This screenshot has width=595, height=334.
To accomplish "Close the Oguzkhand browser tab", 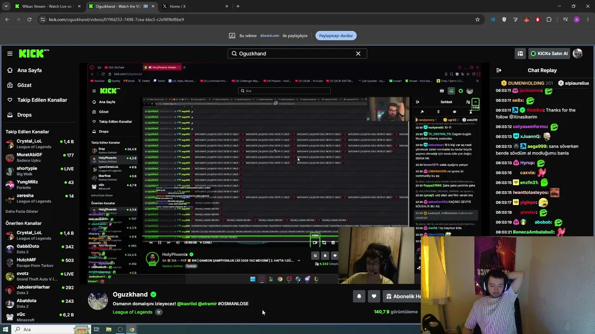I will coord(153,6).
